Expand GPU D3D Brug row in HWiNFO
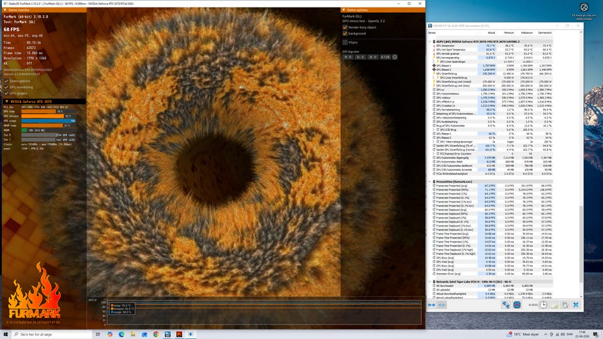This screenshot has height=339, width=603. click(x=433, y=129)
